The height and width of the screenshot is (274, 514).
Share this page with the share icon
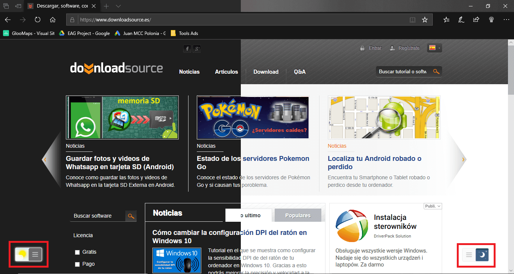coord(476,20)
